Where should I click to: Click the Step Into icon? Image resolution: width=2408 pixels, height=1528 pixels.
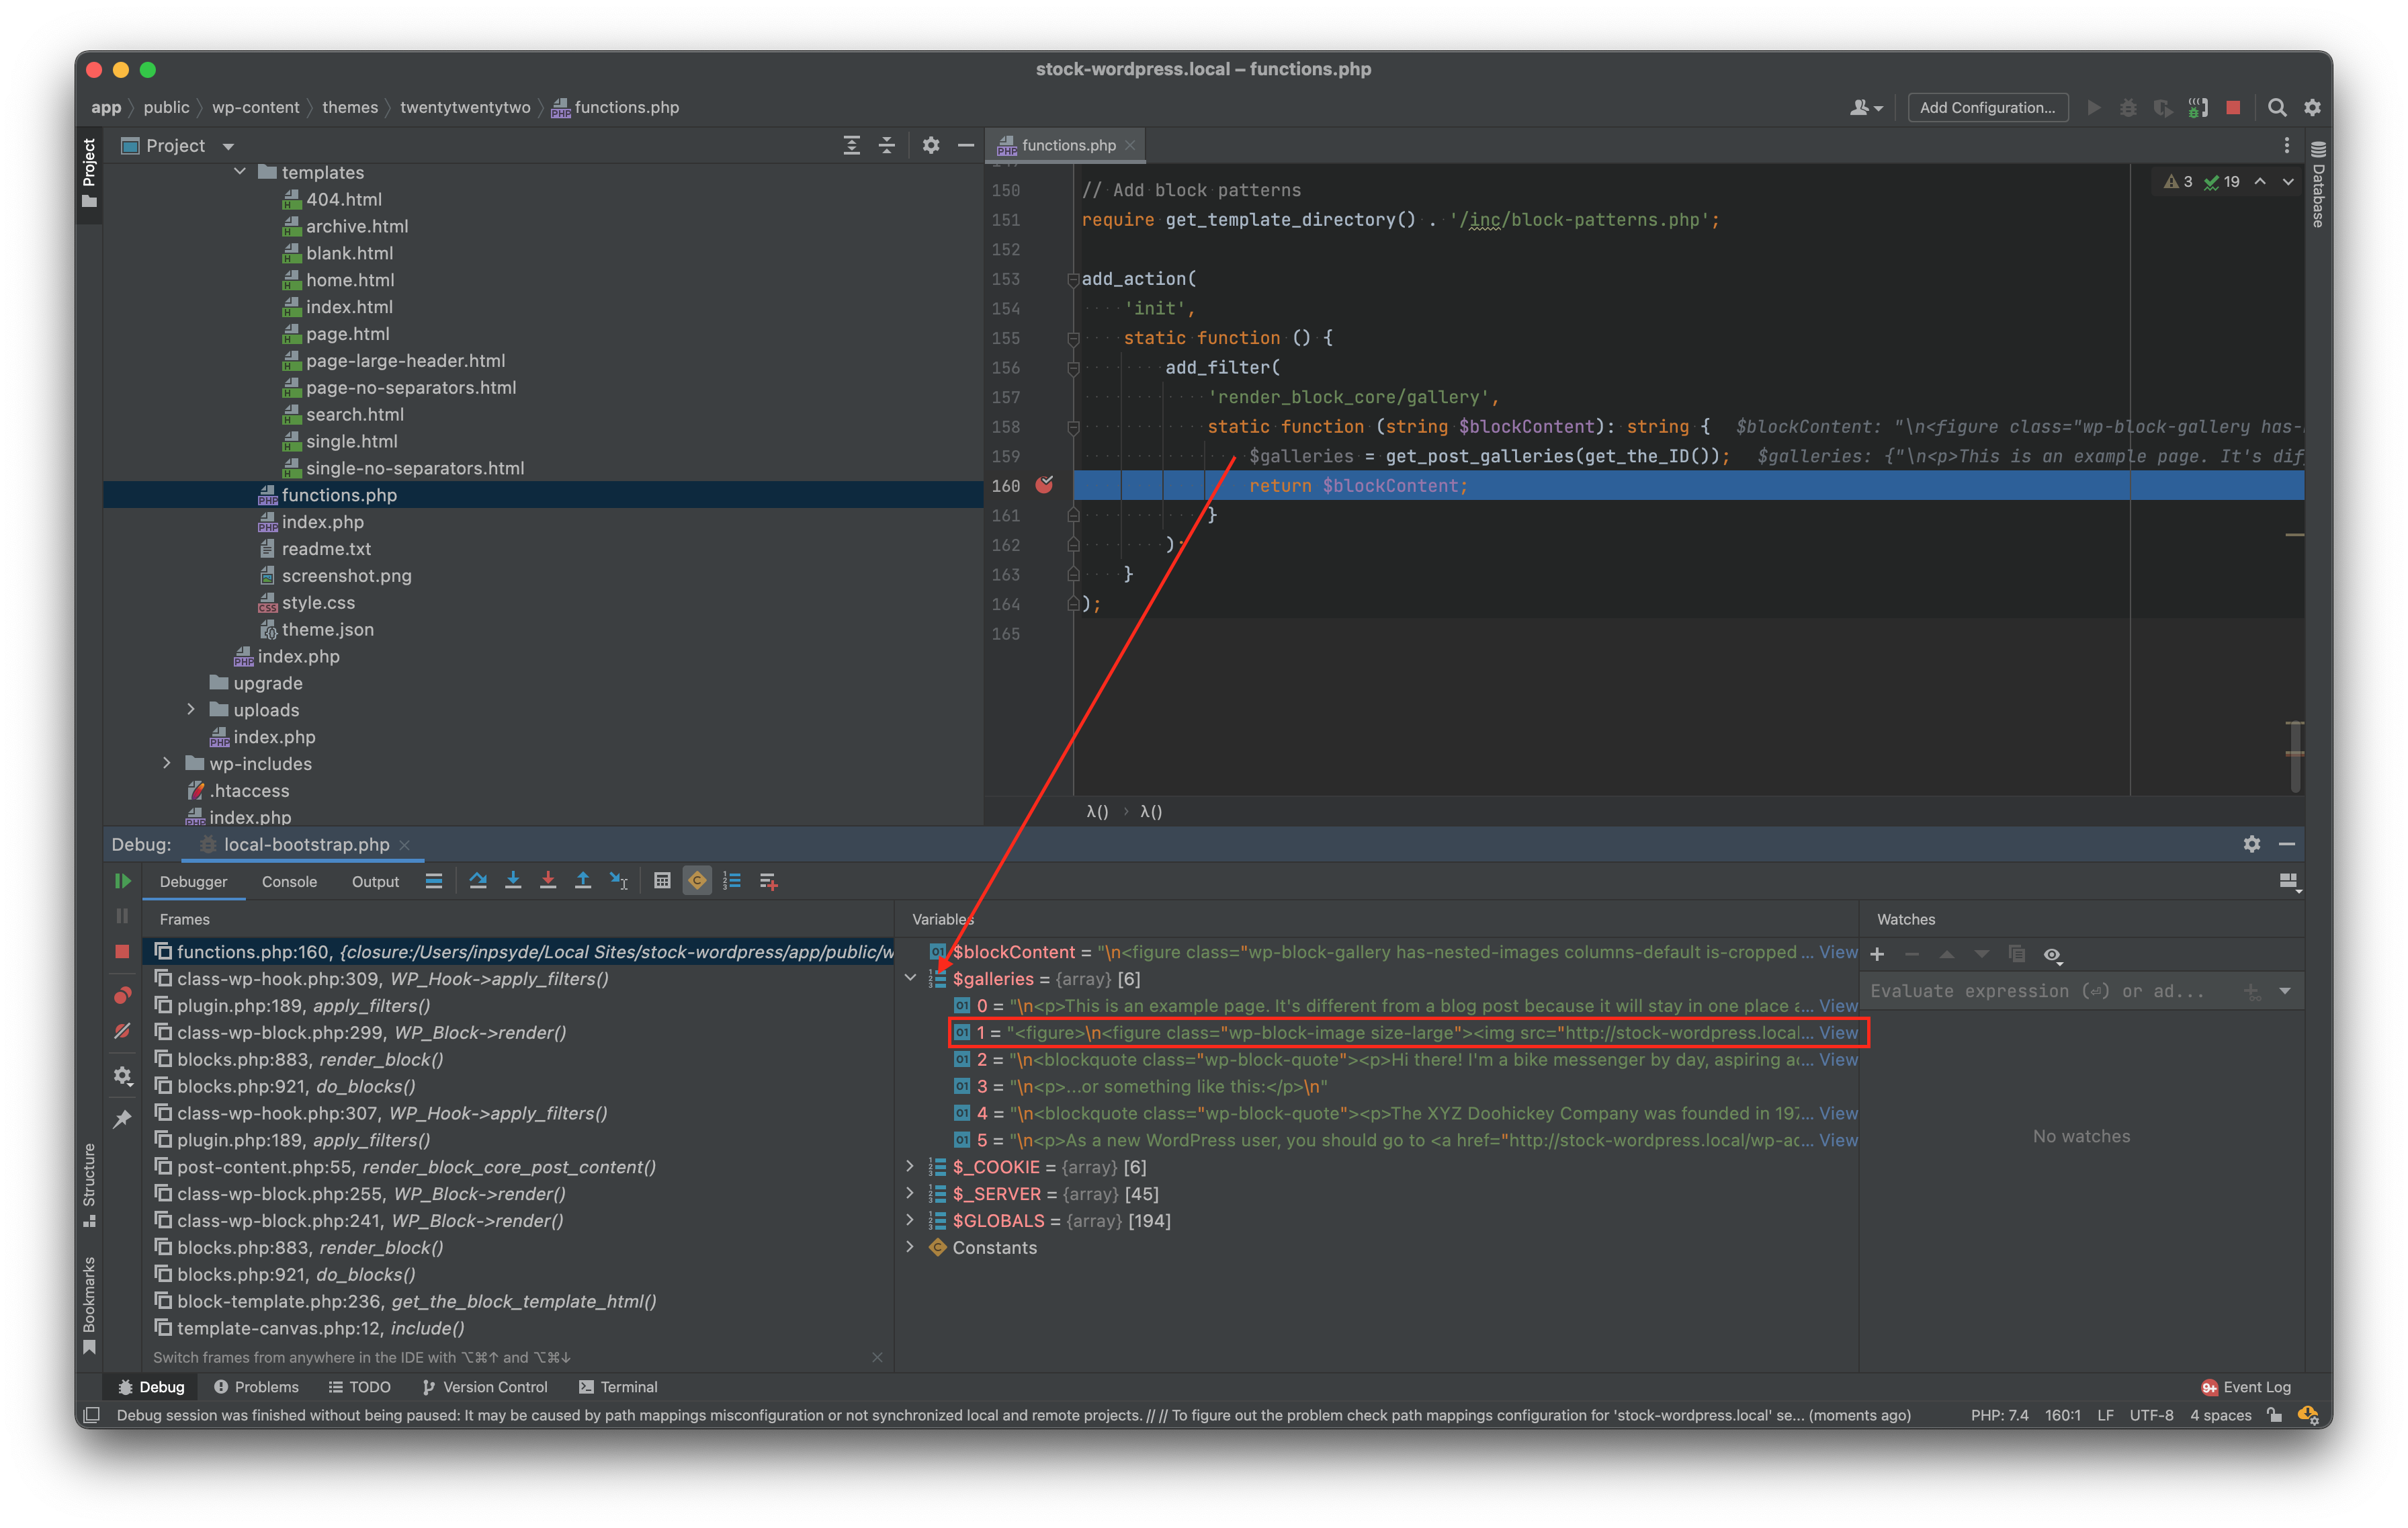pyautogui.click(x=513, y=881)
